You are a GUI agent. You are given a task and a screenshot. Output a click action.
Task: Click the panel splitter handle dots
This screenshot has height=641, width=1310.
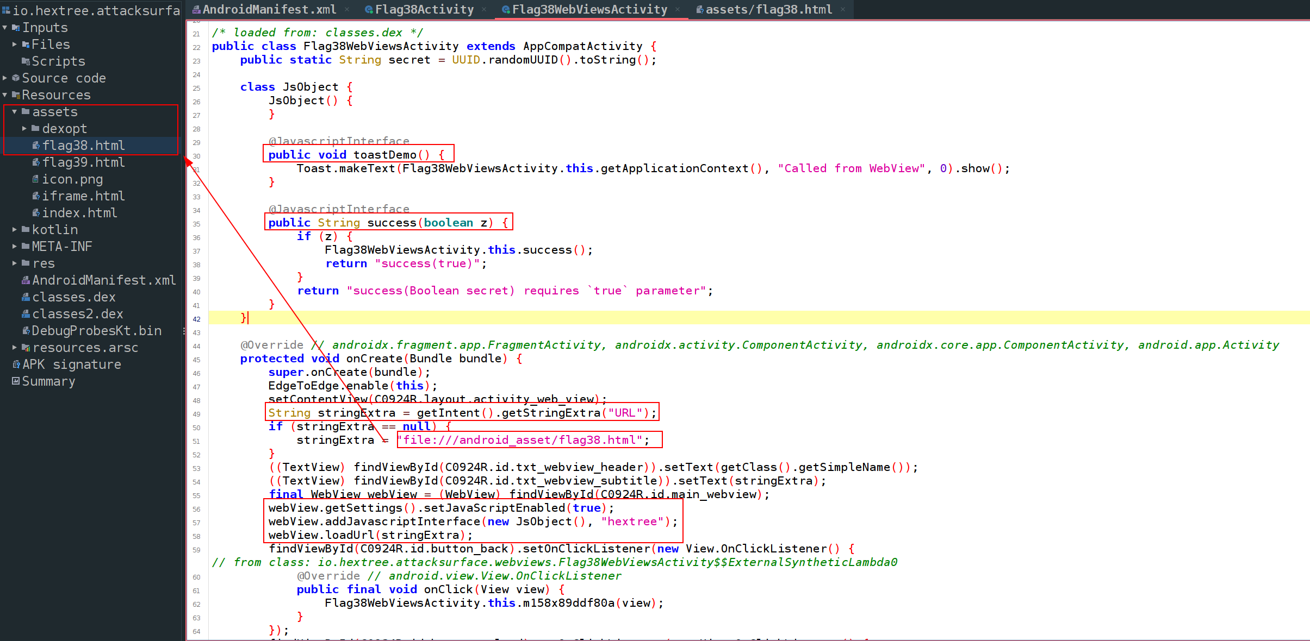point(184,331)
